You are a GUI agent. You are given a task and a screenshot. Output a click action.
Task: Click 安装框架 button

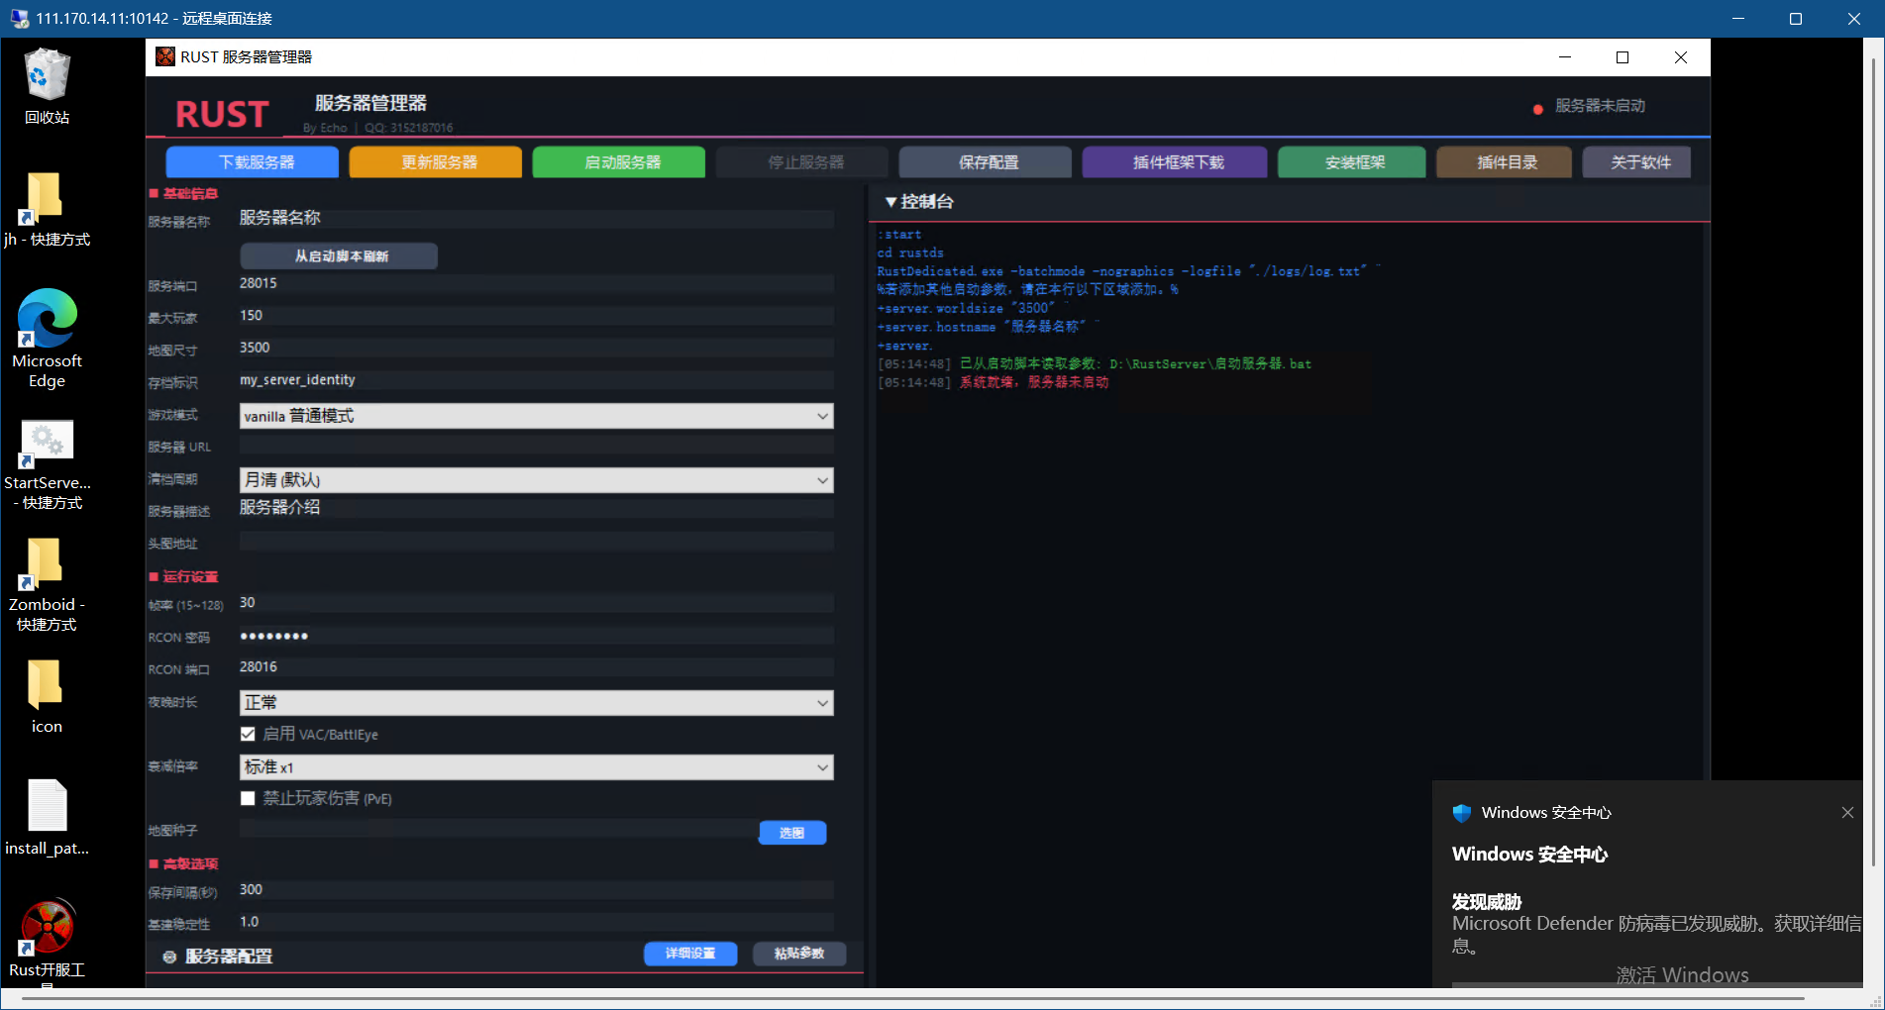(x=1352, y=162)
